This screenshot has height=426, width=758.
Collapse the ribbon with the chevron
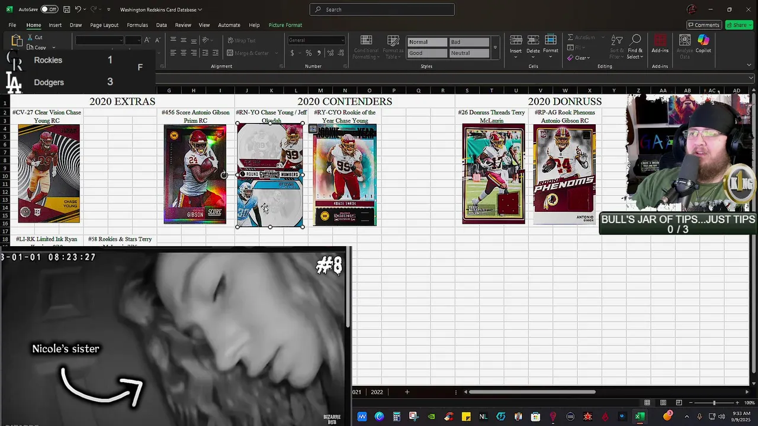(749, 65)
